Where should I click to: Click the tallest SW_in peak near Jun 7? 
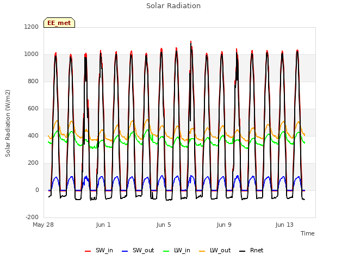click(x=191, y=42)
